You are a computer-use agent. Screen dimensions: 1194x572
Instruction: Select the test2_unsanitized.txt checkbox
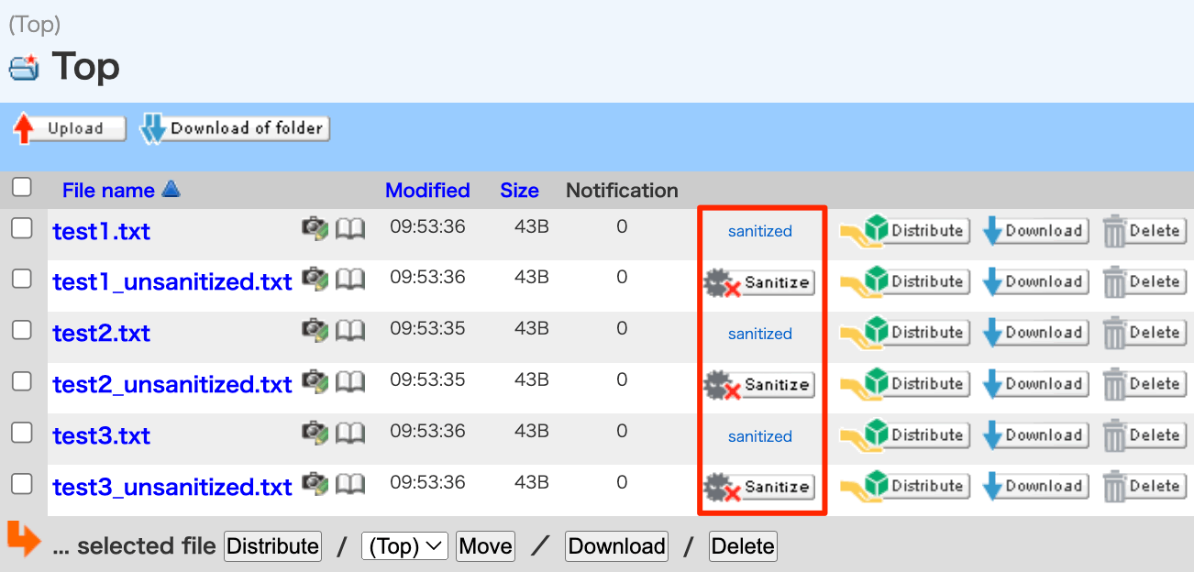22,382
